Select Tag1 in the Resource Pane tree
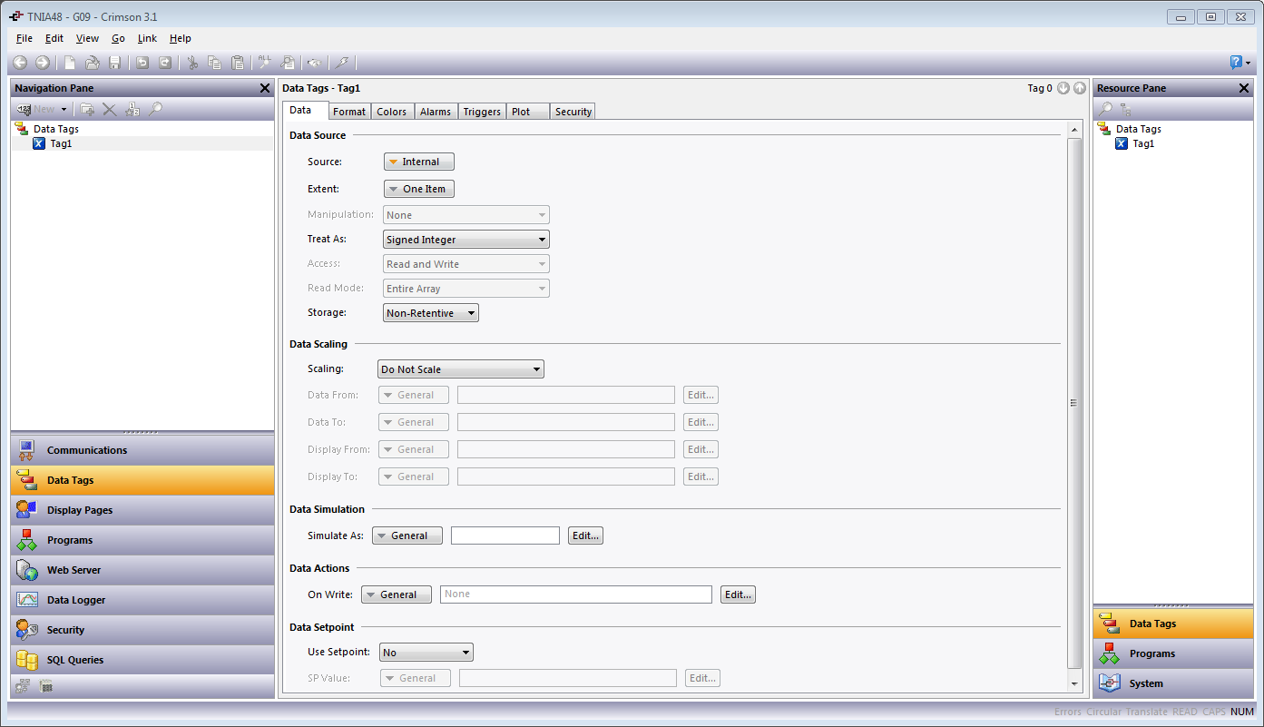This screenshot has width=1264, height=727. point(1143,143)
